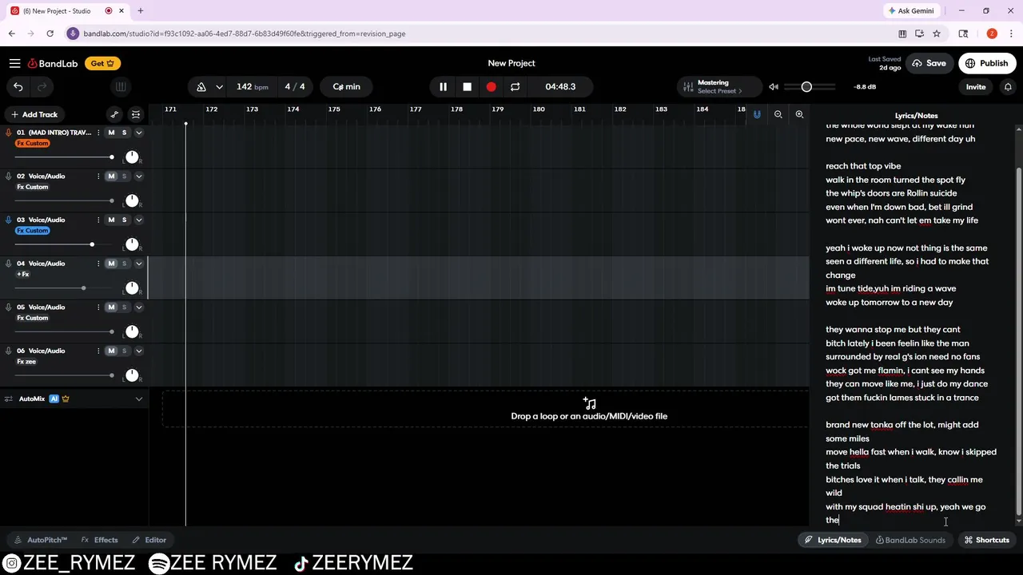The height and width of the screenshot is (575, 1023).
Task: Open the Shortcuts panel
Action: tap(986, 540)
